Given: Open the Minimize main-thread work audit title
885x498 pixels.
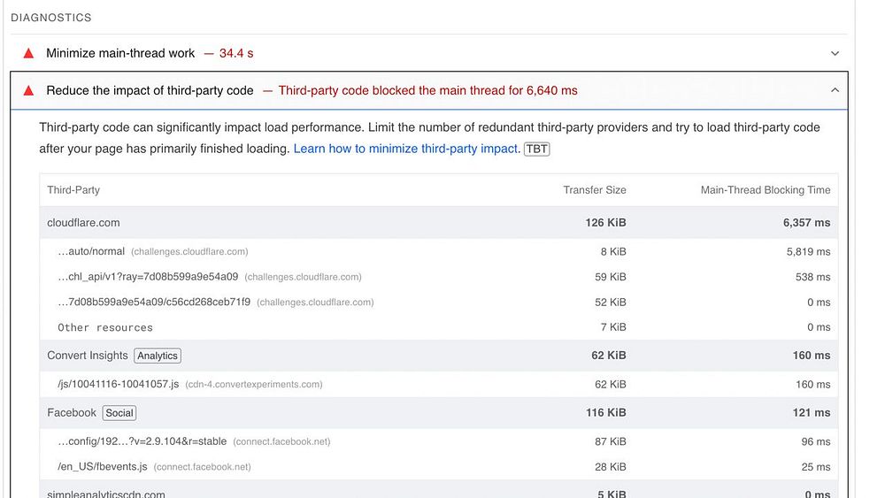Looking at the screenshot, I should click(120, 53).
